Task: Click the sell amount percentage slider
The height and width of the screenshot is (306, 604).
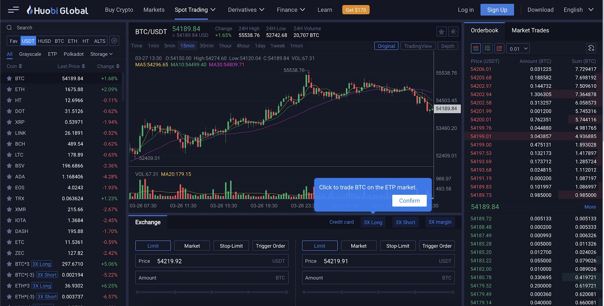Action: click(378, 292)
